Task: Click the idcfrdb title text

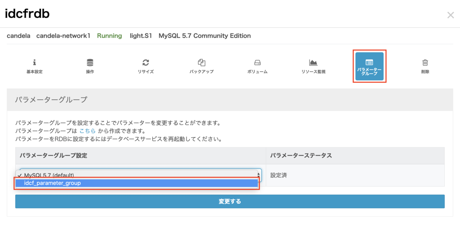Action: point(27,14)
